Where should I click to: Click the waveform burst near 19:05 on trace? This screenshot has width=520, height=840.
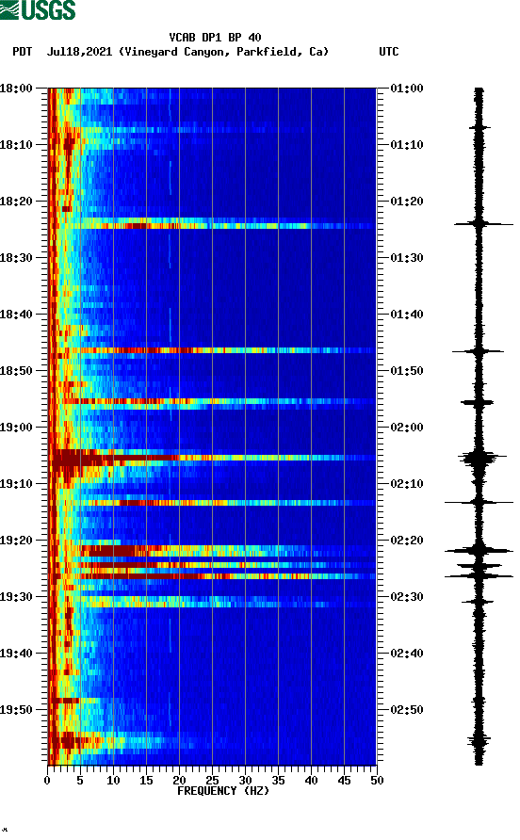tap(482, 460)
